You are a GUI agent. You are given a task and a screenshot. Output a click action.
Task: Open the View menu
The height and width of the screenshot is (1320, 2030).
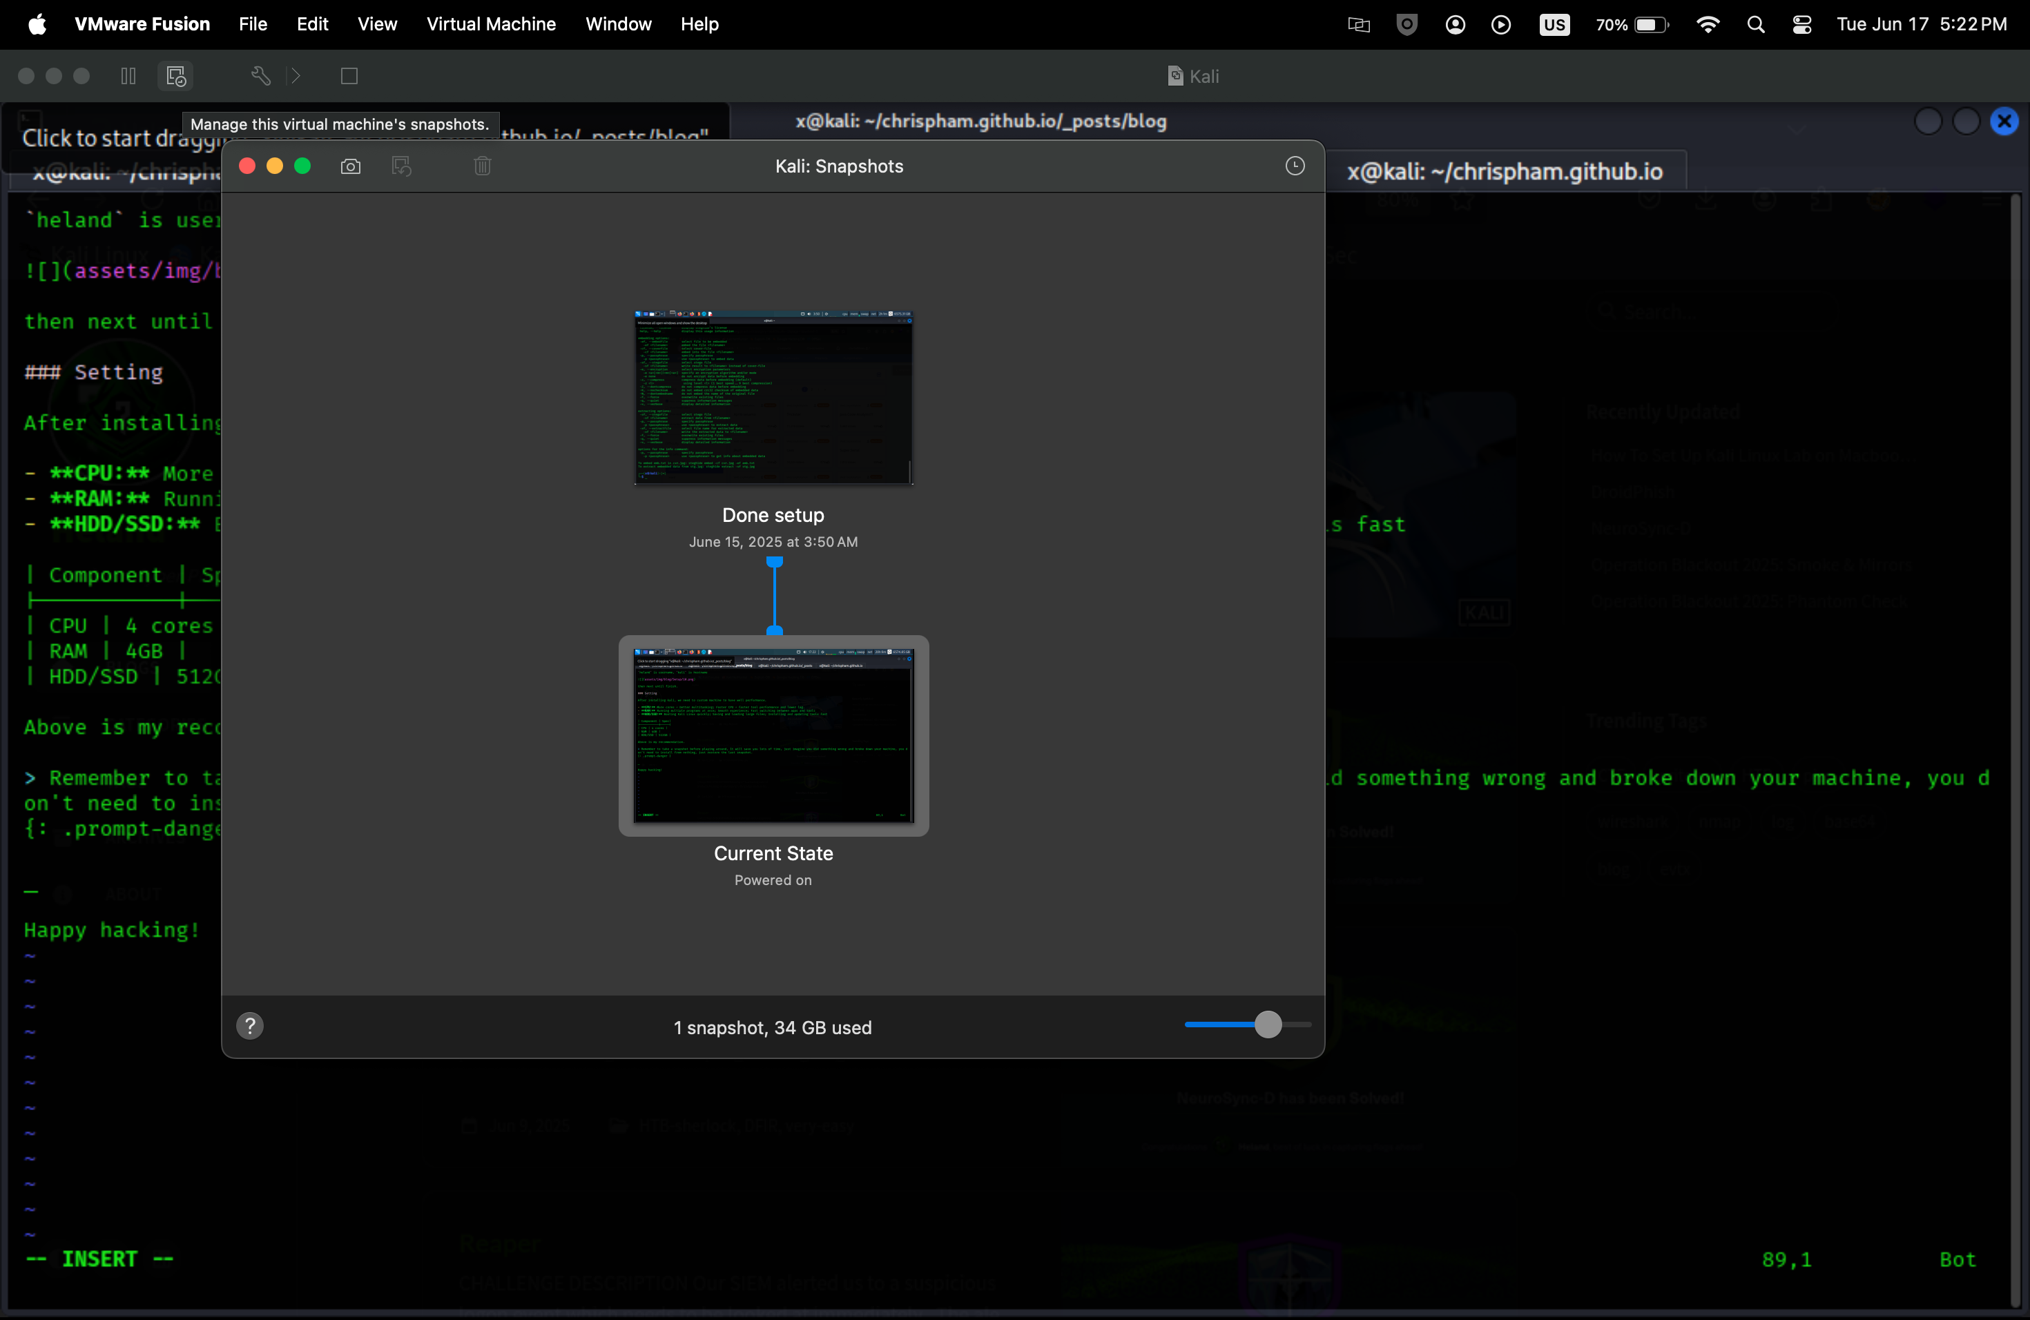(377, 24)
